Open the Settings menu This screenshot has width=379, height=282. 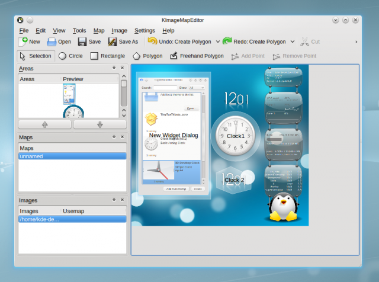point(144,30)
